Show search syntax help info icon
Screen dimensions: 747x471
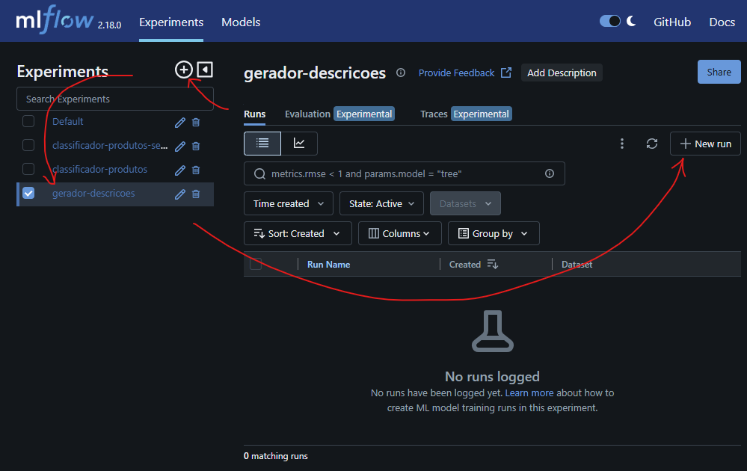(x=550, y=173)
